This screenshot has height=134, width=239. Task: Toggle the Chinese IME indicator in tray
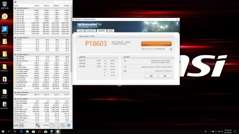[222, 132]
